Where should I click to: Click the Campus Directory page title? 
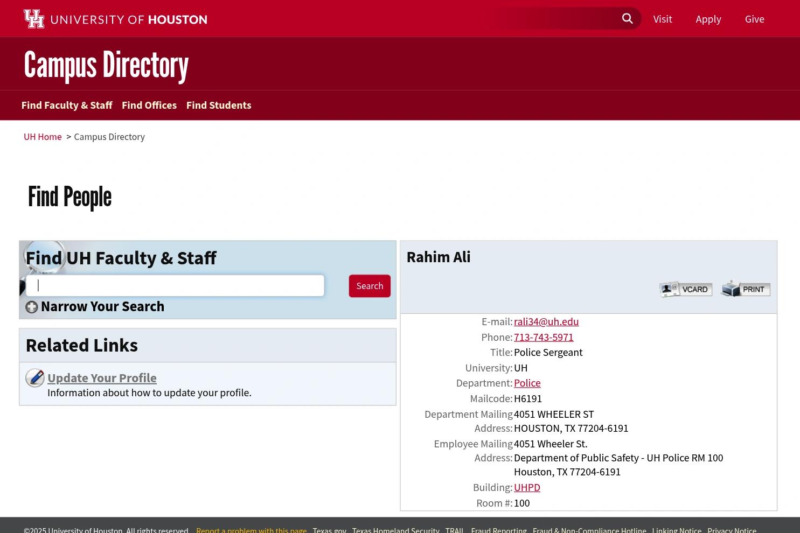click(106, 65)
